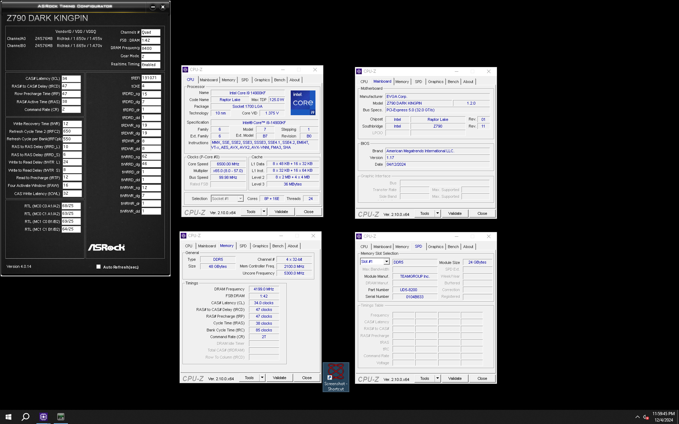Click the muted volume tray icon
Screen dimensions: 679x424
coord(646,417)
